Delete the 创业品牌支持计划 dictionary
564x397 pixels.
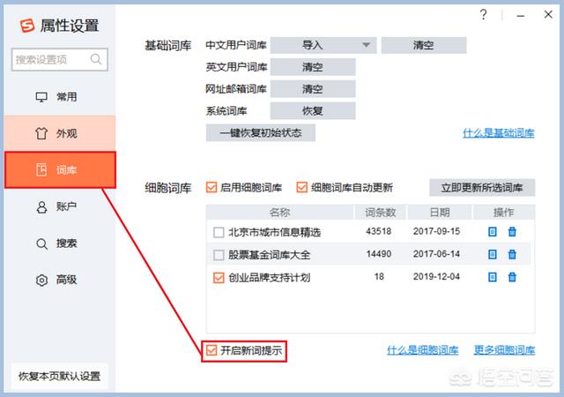click(512, 277)
